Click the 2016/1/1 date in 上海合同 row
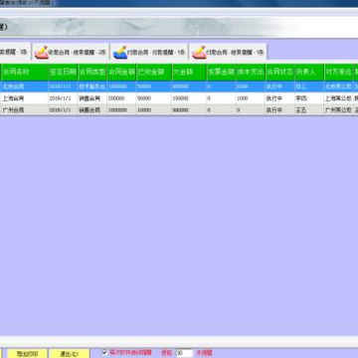 coord(63,98)
